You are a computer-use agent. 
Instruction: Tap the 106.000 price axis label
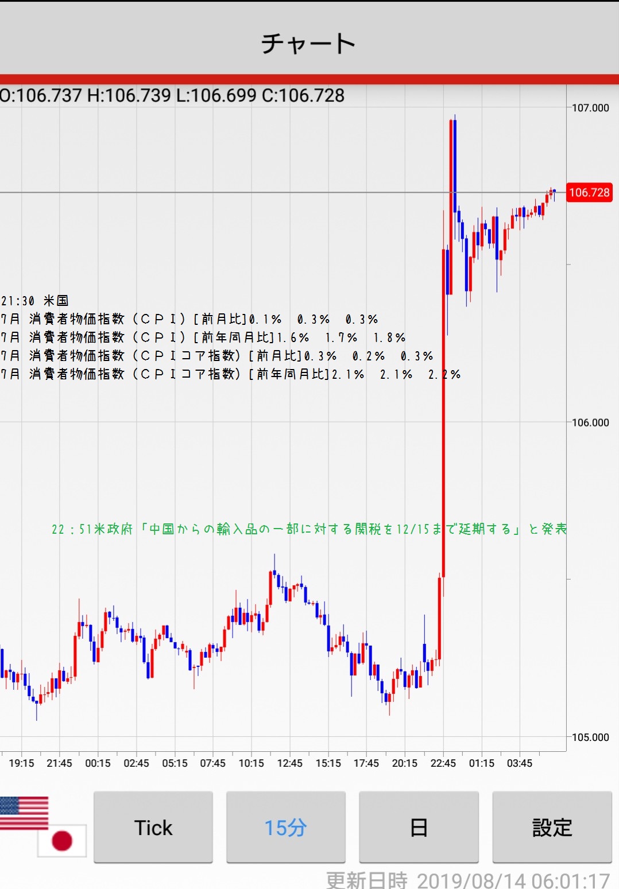click(590, 422)
